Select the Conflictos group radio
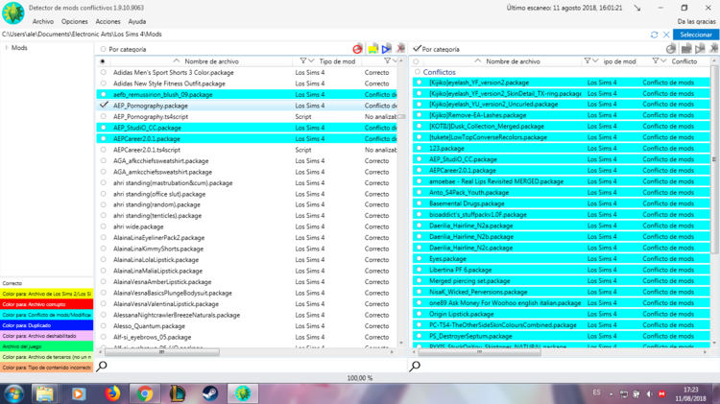The width and height of the screenshot is (720, 404). [417, 72]
